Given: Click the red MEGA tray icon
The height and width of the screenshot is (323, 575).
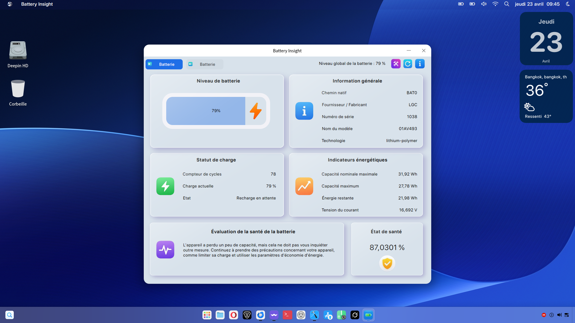Looking at the screenshot, I should (x=544, y=315).
